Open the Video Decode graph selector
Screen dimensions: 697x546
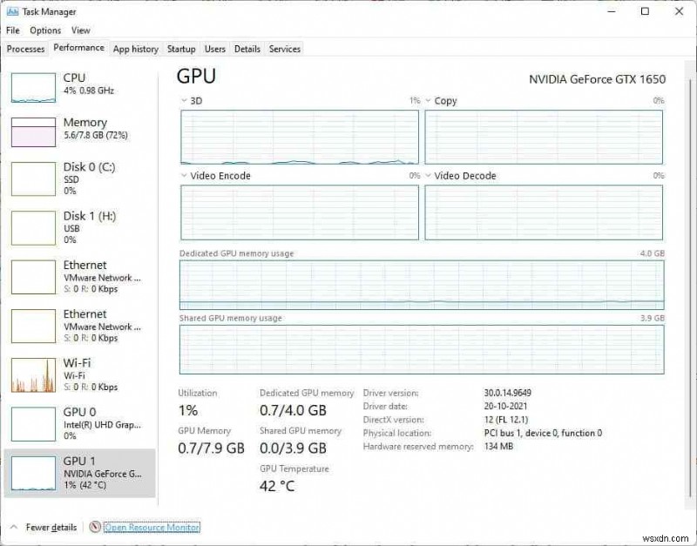(428, 175)
